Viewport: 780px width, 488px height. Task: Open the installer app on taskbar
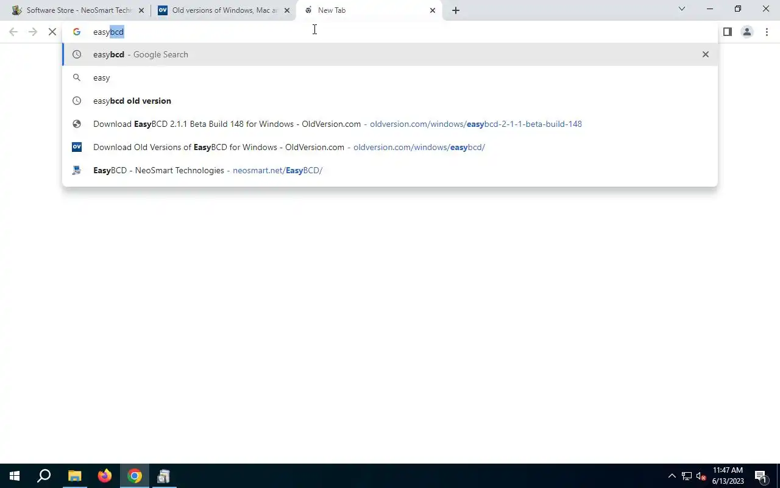(163, 476)
